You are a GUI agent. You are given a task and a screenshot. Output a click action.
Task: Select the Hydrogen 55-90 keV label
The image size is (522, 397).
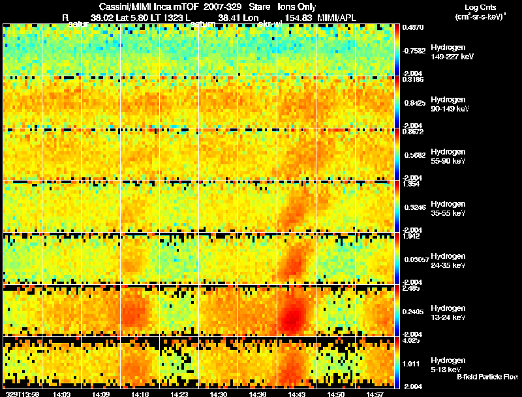click(x=448, y=156)
